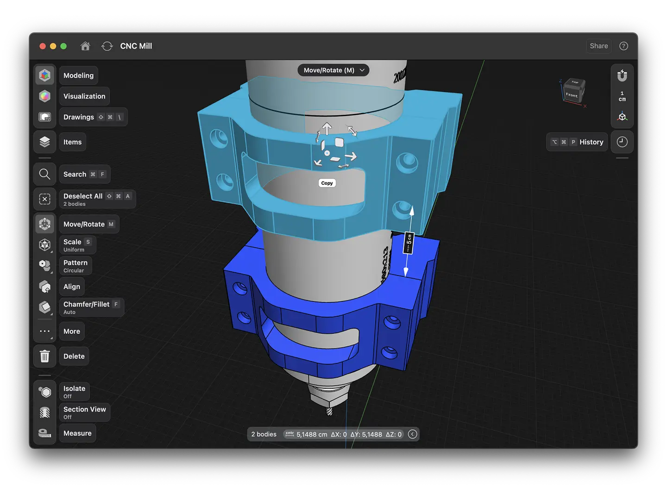The height and width of the screenshot is (500, 667).
Task: Click the gizmo lower-left move arrow
Action: [x=318, y=162]
